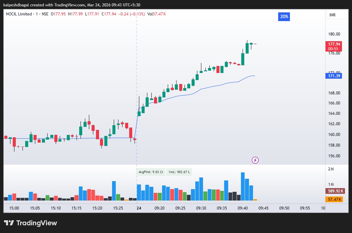
Task: Click the 09:50 time axis label
Action: 284,208
